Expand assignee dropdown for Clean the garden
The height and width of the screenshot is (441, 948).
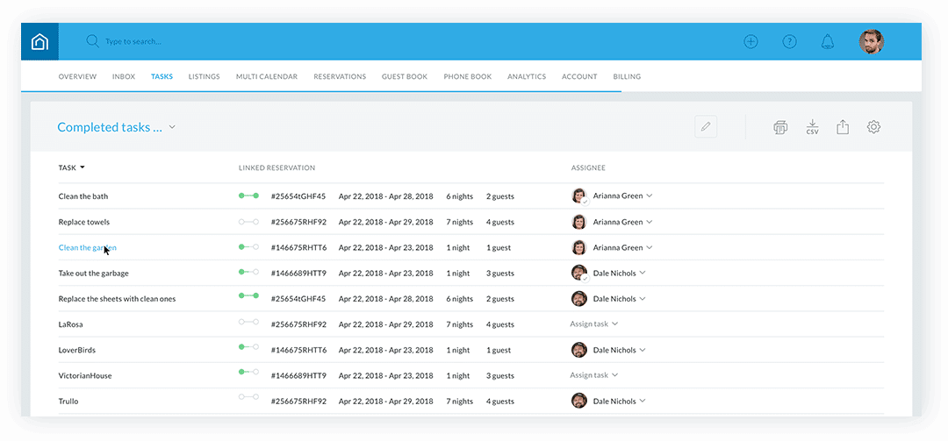click(x=650, y=248)
